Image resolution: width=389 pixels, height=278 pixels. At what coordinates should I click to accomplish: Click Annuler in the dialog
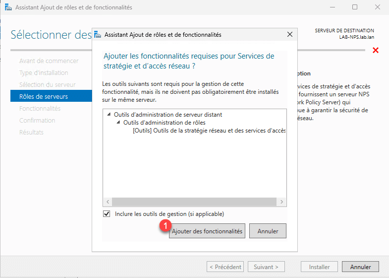268,231
